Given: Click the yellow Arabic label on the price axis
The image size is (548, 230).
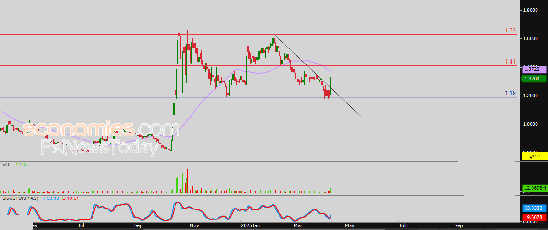Looking at the screenshot, I should (x=534, y=156).
